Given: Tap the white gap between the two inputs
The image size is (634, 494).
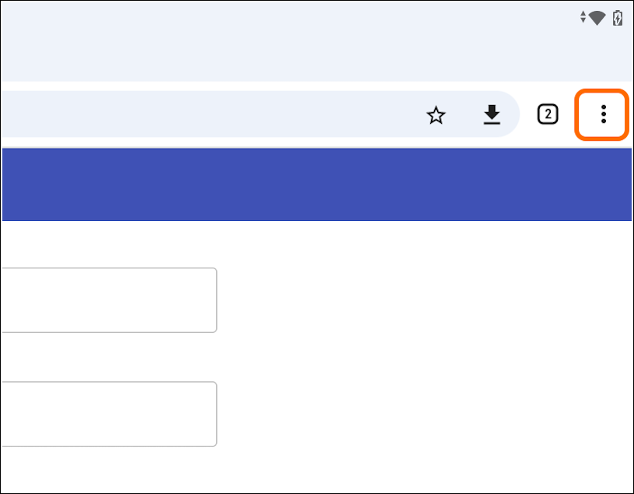Looking at the screenshot, I should 109,357.
